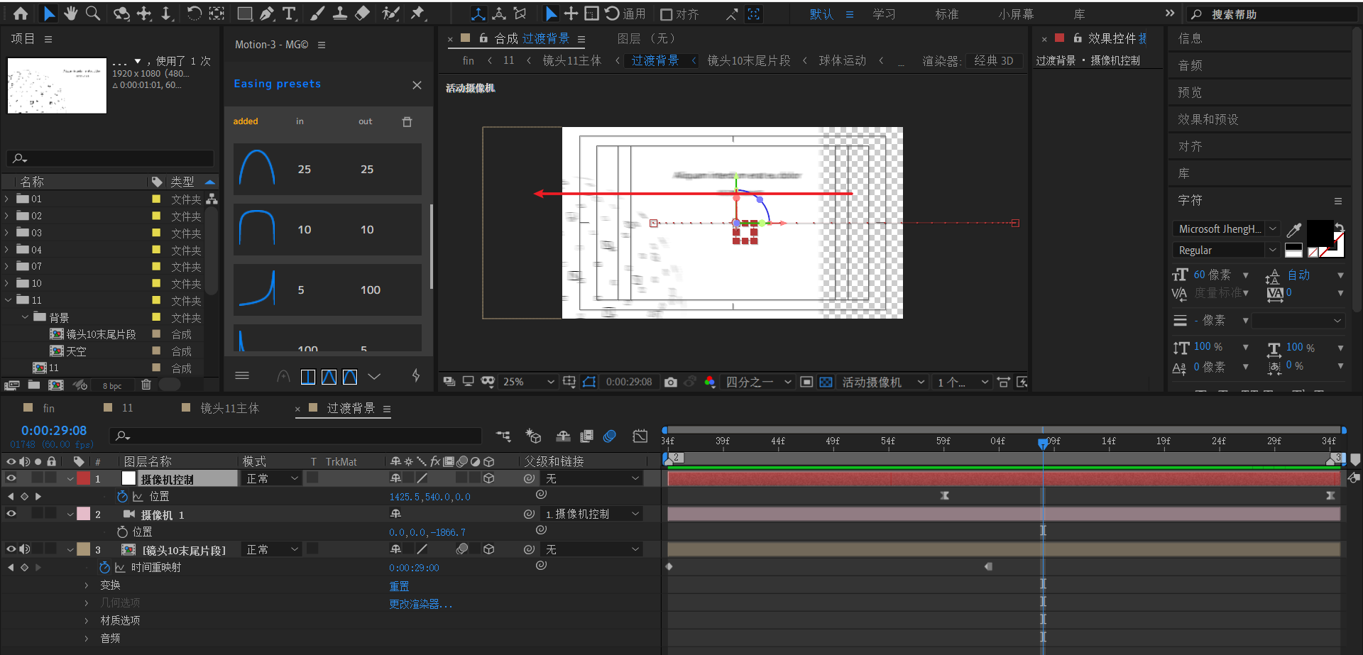Collapse folder 11 in Project panel

point(8,300)
